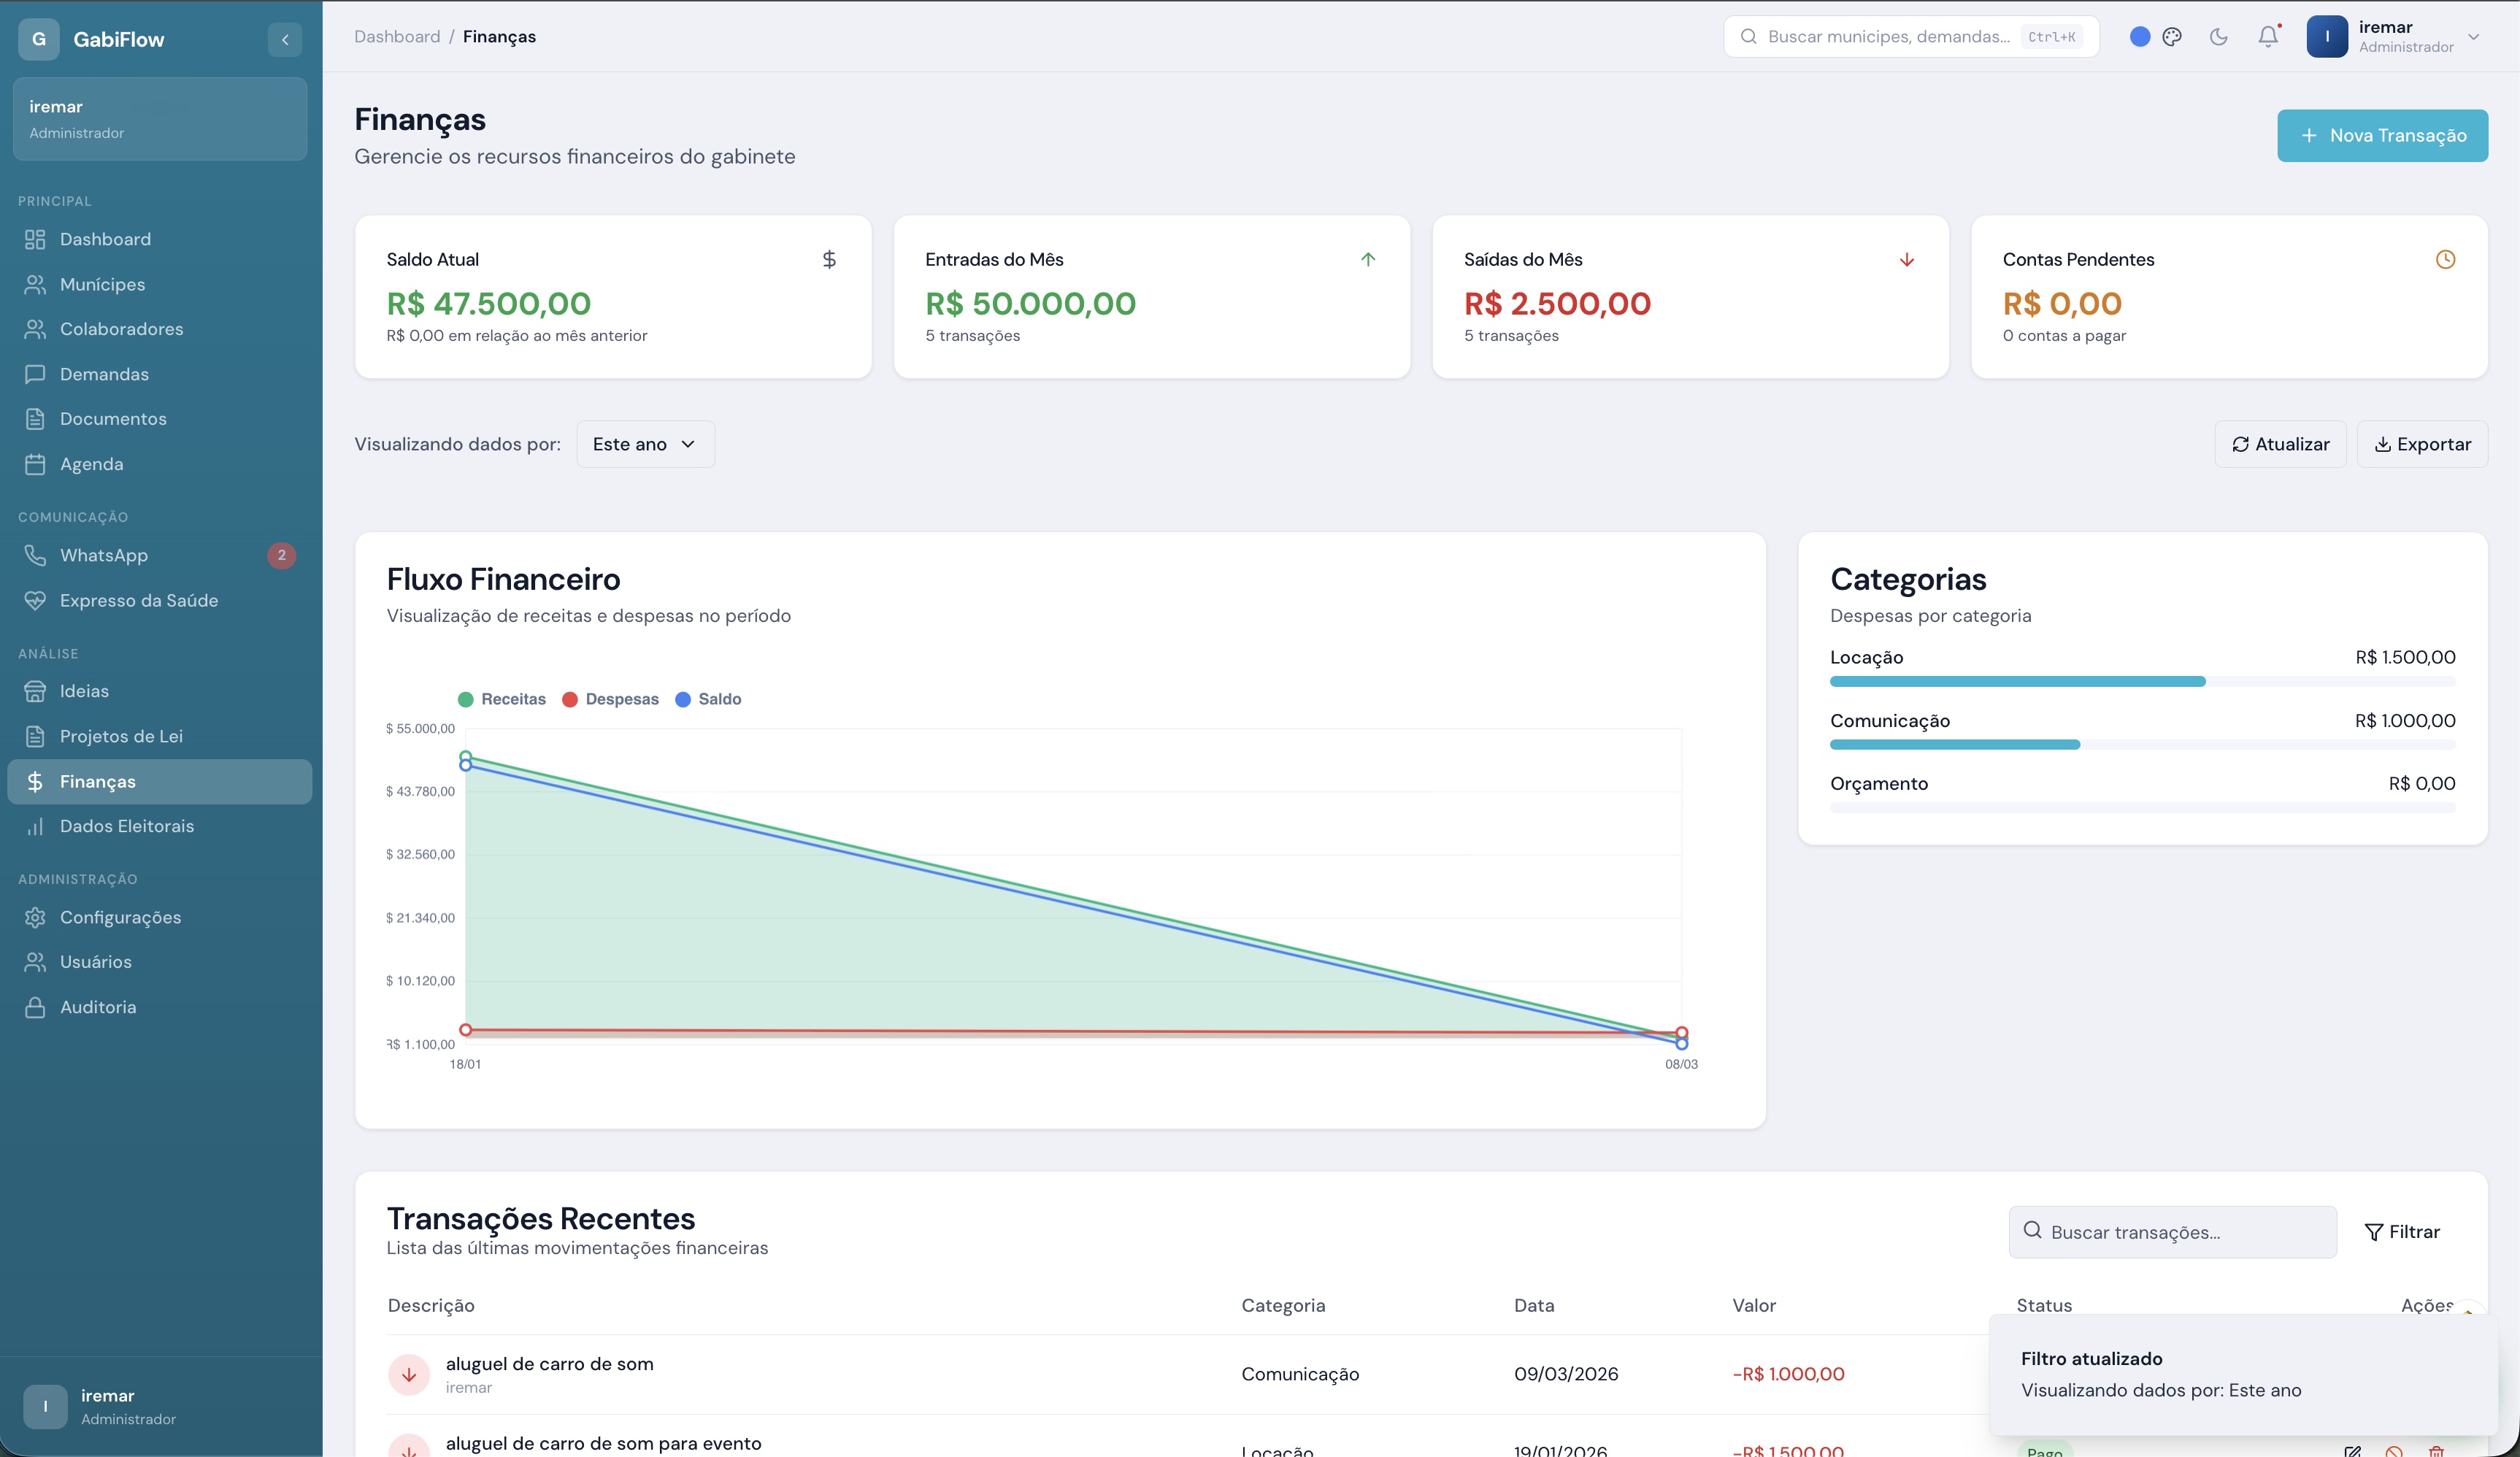Open Munícipes in the sidebar
This screenshot has height=1457, width=2520.
[160, 284]
